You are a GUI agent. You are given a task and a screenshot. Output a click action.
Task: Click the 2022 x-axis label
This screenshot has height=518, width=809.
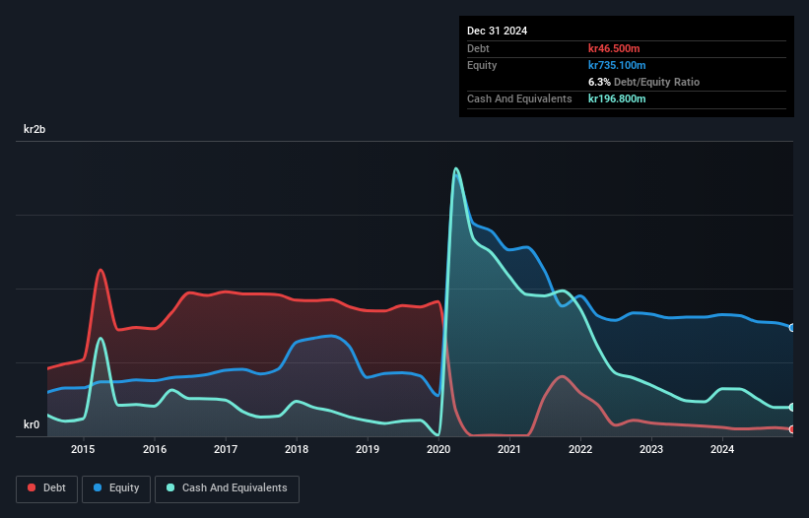580,449
